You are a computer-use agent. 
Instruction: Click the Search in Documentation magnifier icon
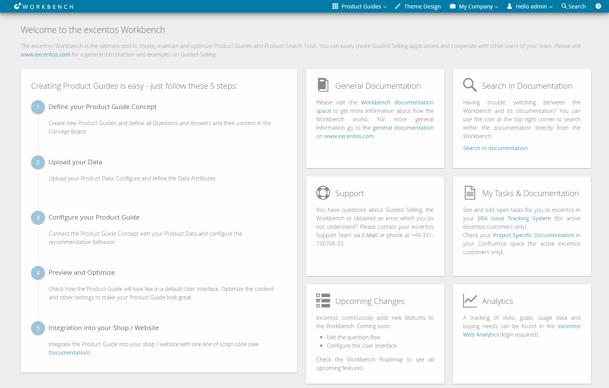click(470, 85)
